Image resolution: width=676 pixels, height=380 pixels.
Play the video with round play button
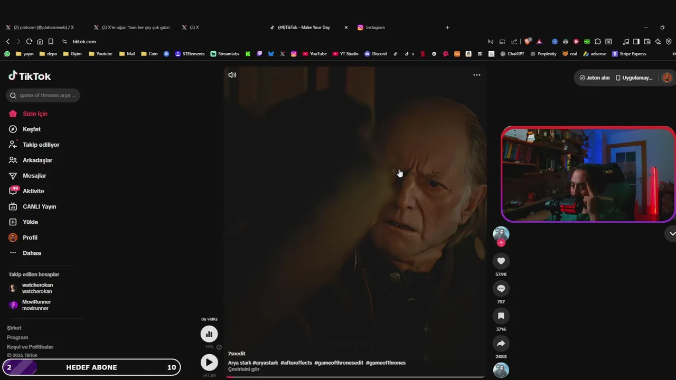coord(209,362)
